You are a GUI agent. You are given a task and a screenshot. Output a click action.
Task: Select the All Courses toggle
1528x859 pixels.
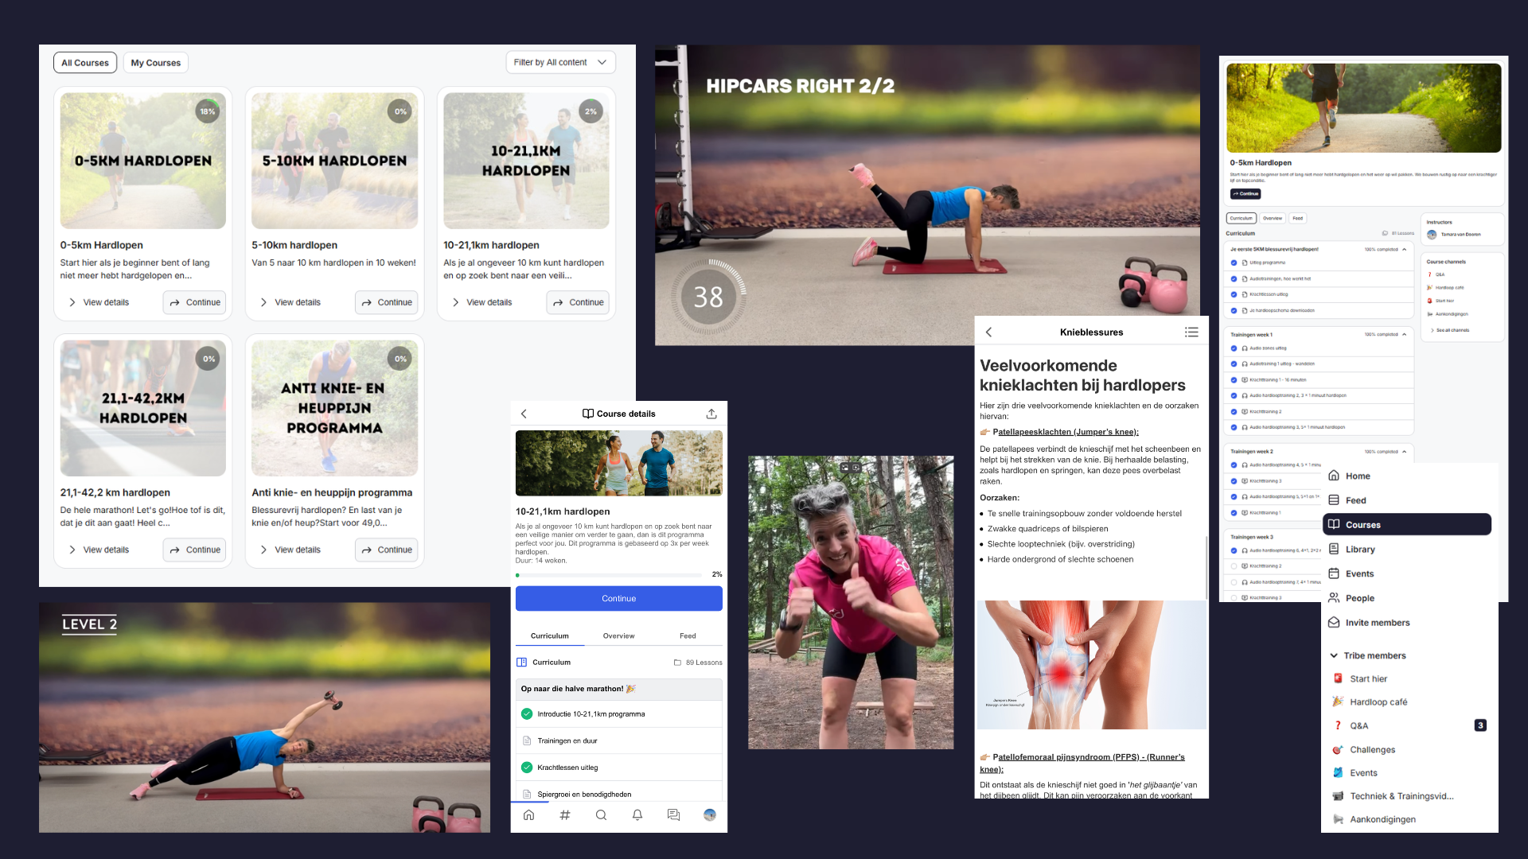tap(85, 63)
